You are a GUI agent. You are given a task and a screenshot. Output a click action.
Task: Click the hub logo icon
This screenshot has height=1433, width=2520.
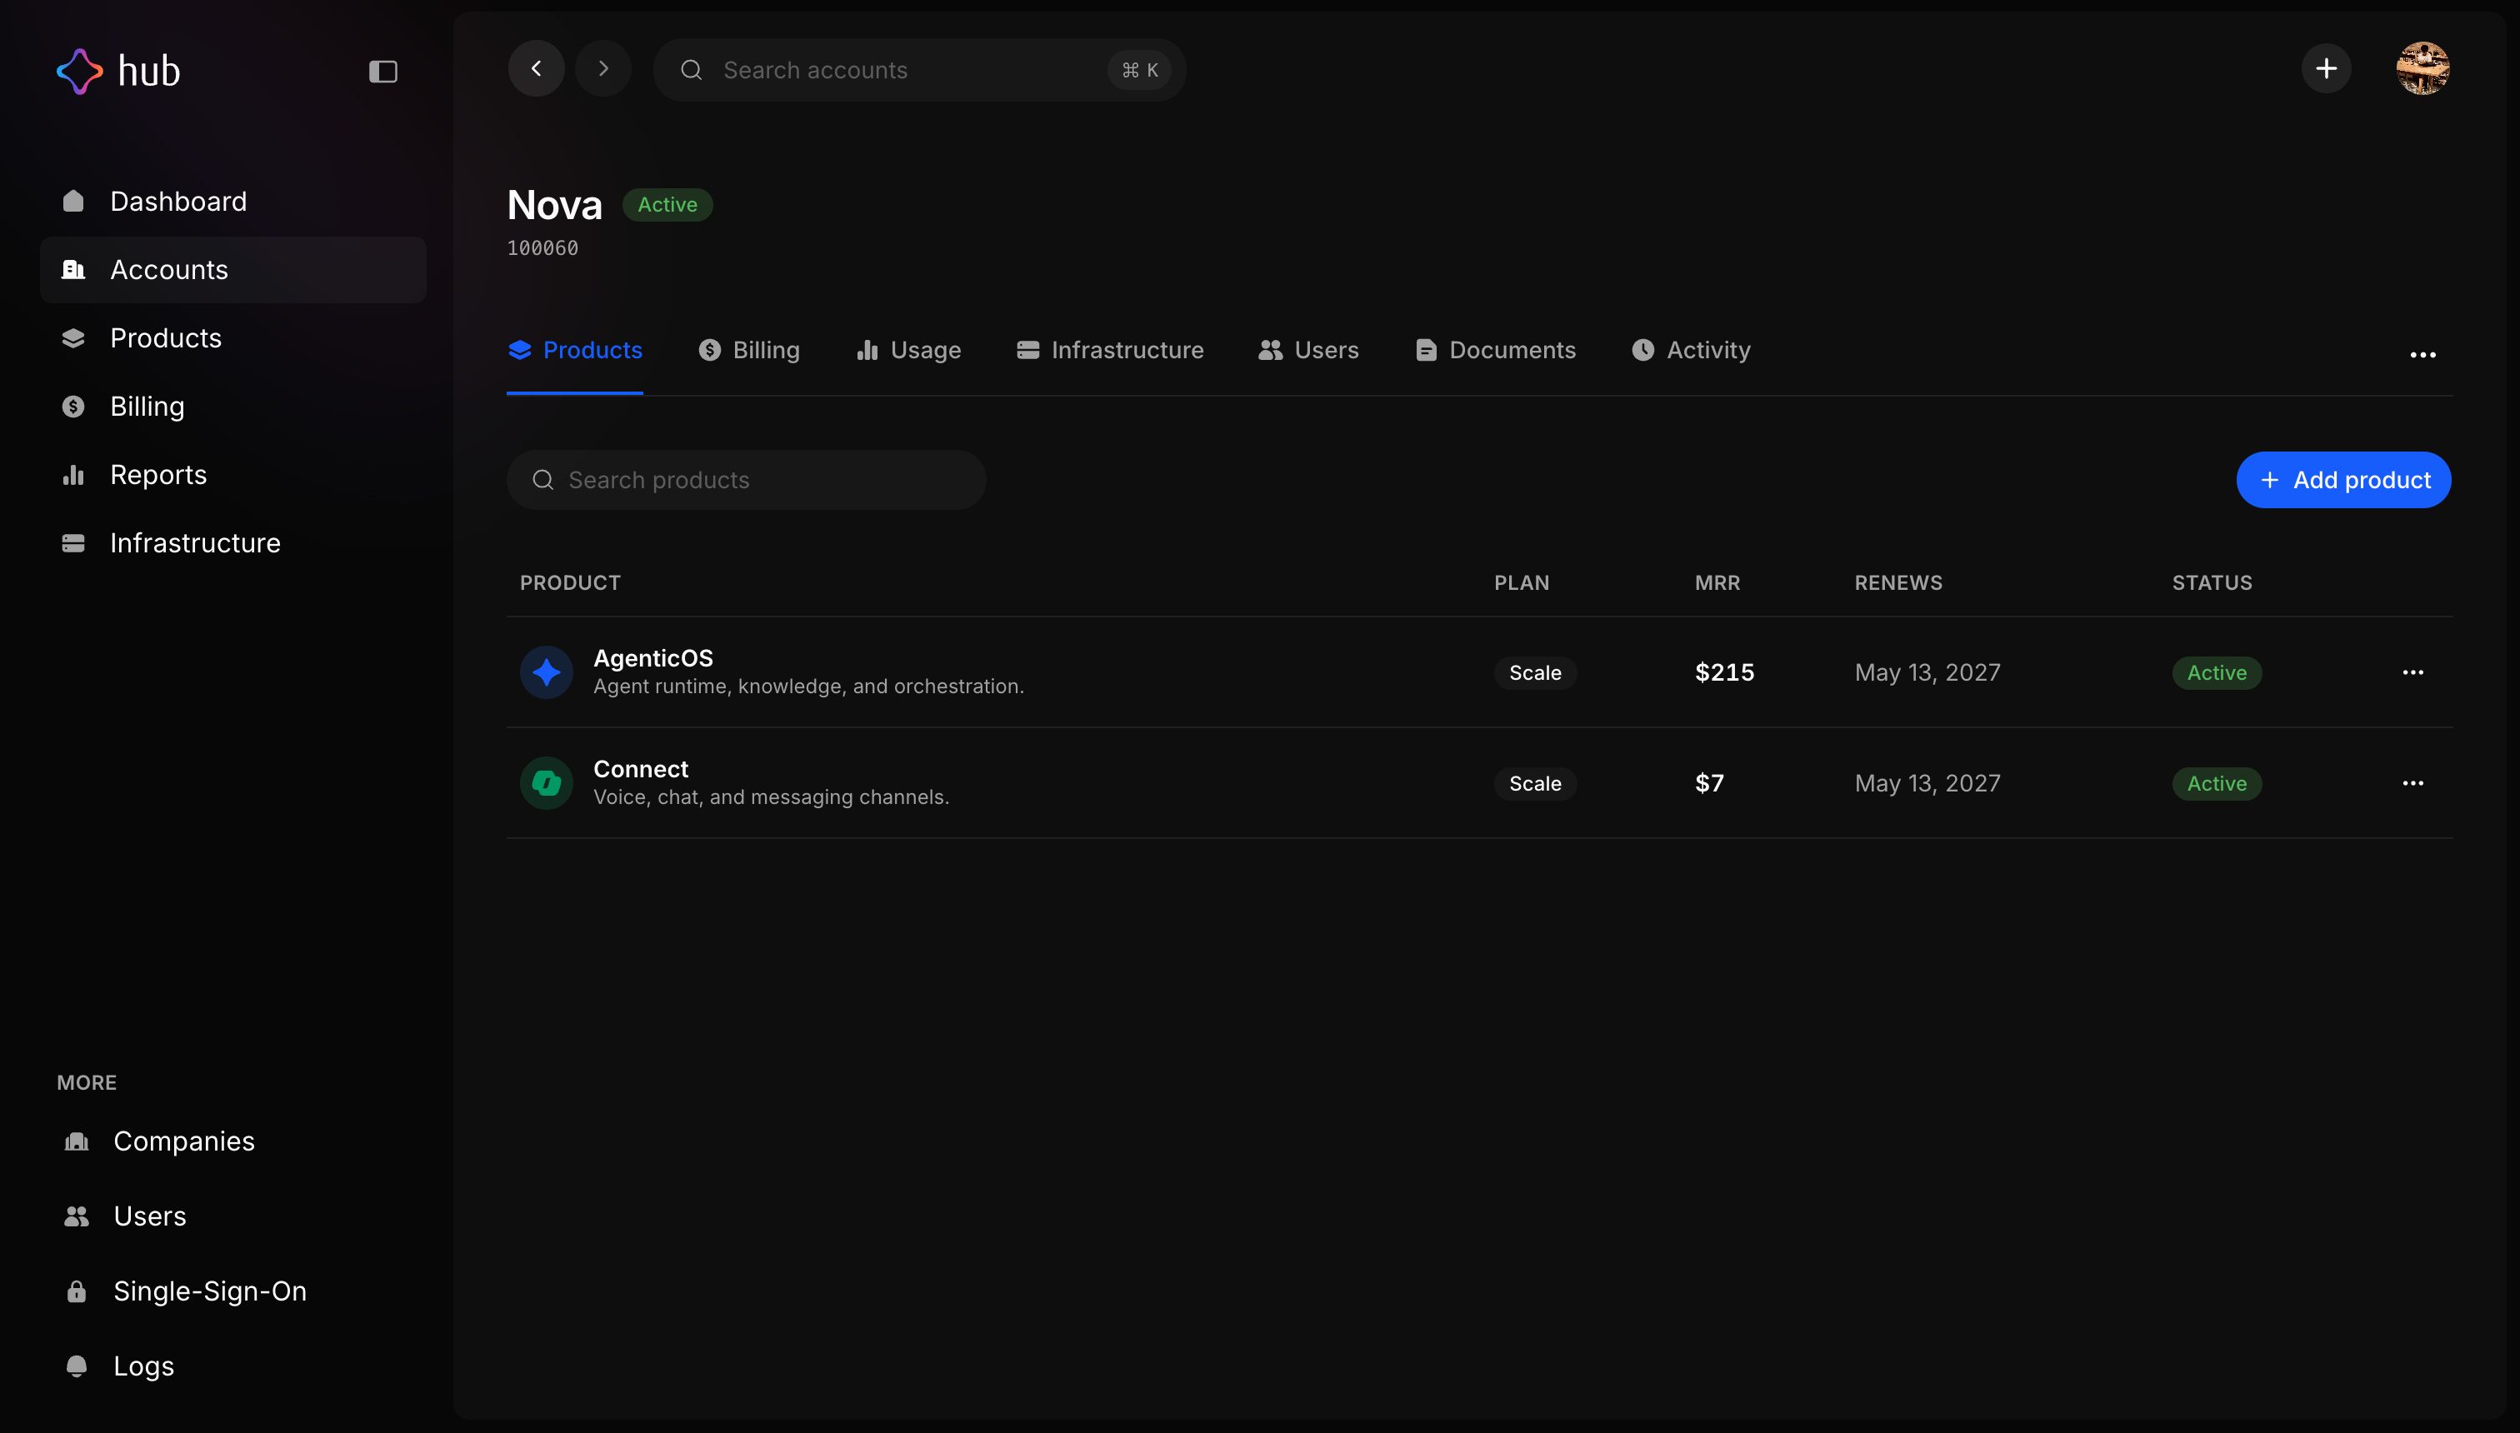point(80,71)
